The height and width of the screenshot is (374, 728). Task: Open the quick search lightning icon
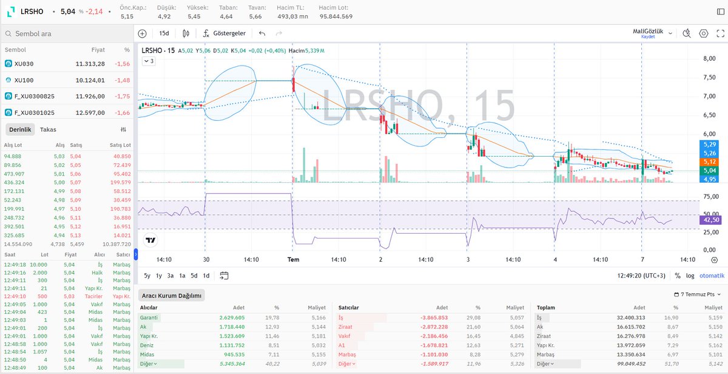click(686, 33)
